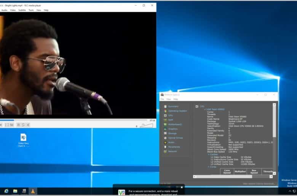Click the VNC logo in the notification popup
The image size is (297, 196).
[121, 192]
